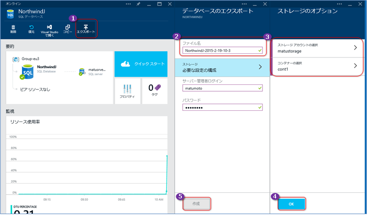Click the resource usage chart
The width and height of the screenshot is (371, 215).
coord(87,164)
